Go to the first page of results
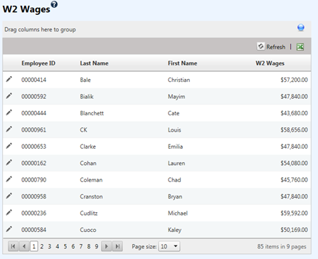Viewport: 318px width, 259px height. (14, 246)
